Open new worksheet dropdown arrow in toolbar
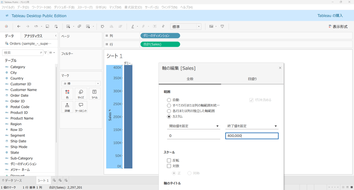The height and width of the screenshot is (190, 354). click(x=73, y=26)
